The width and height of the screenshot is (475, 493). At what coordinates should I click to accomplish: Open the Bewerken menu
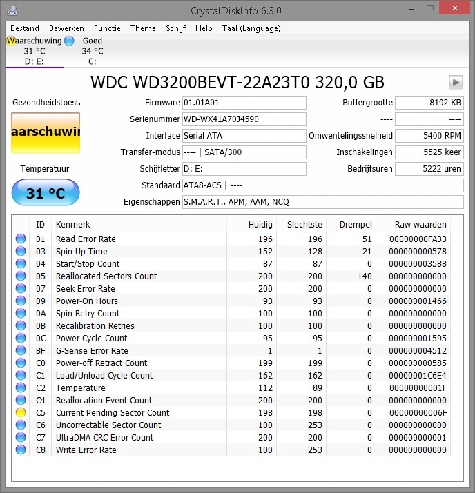coord(66,28)
